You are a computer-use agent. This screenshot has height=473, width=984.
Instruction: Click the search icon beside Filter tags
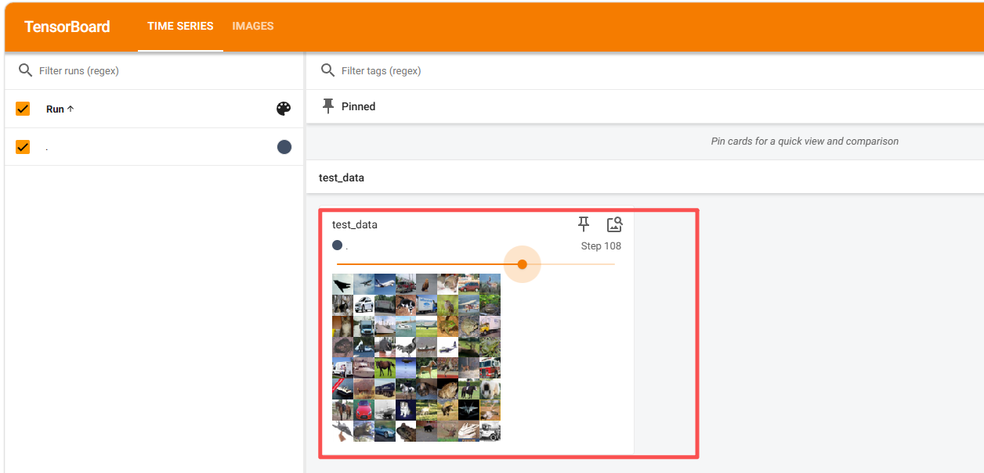pos(328,70)
